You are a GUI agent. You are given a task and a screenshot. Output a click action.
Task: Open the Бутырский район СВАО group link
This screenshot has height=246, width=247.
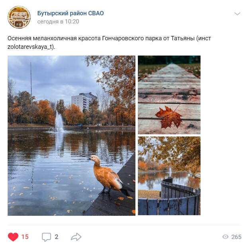point(71,13)
